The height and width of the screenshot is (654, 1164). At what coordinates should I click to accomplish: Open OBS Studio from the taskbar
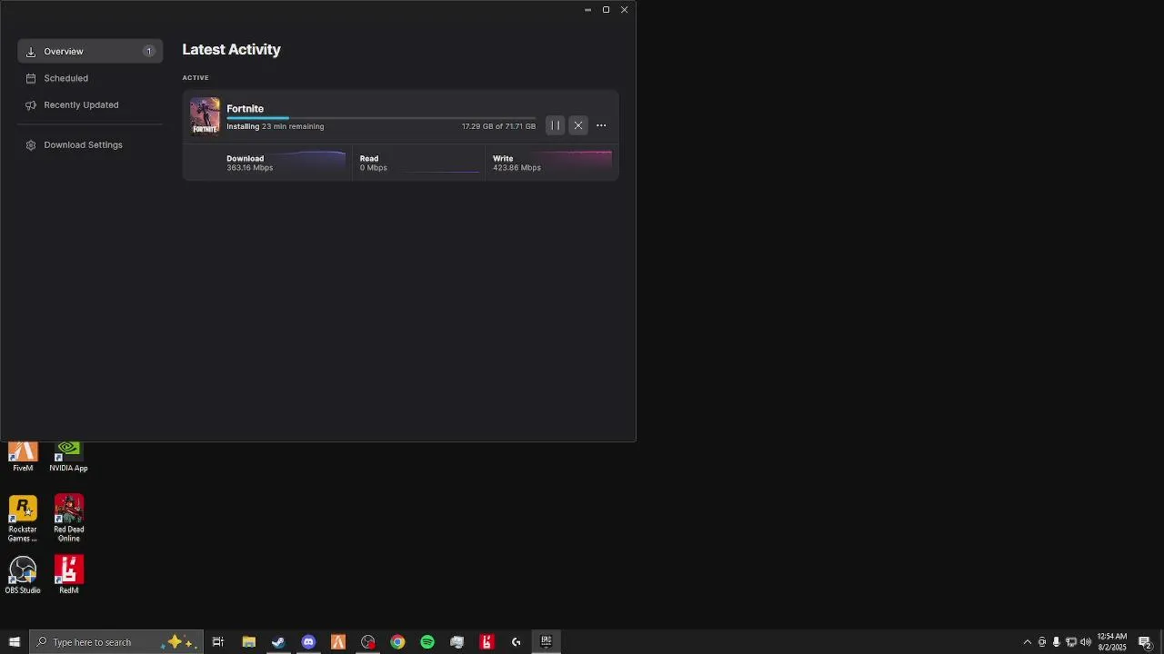(x=367, y=642)
